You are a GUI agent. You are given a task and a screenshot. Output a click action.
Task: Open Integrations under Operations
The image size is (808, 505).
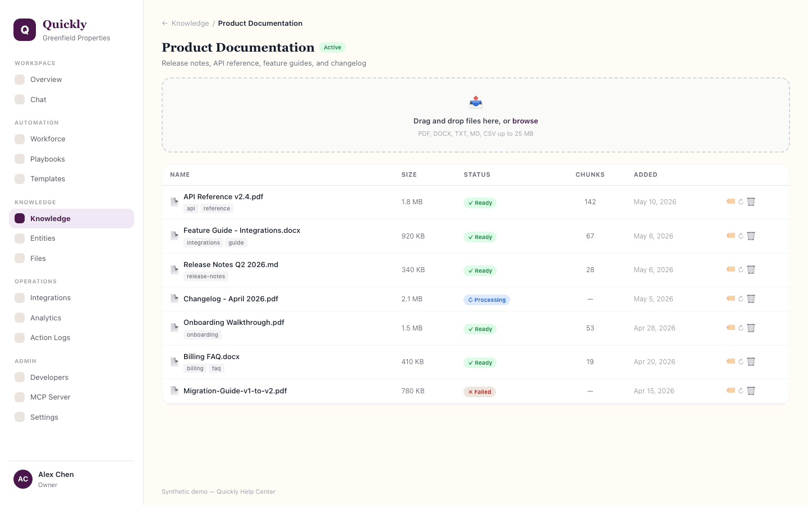pos(71,298)
